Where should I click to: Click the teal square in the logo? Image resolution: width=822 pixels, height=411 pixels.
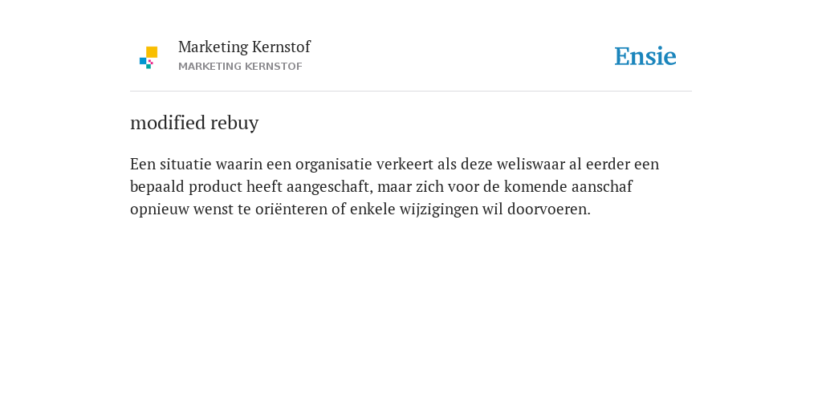[x=149, y=67]
